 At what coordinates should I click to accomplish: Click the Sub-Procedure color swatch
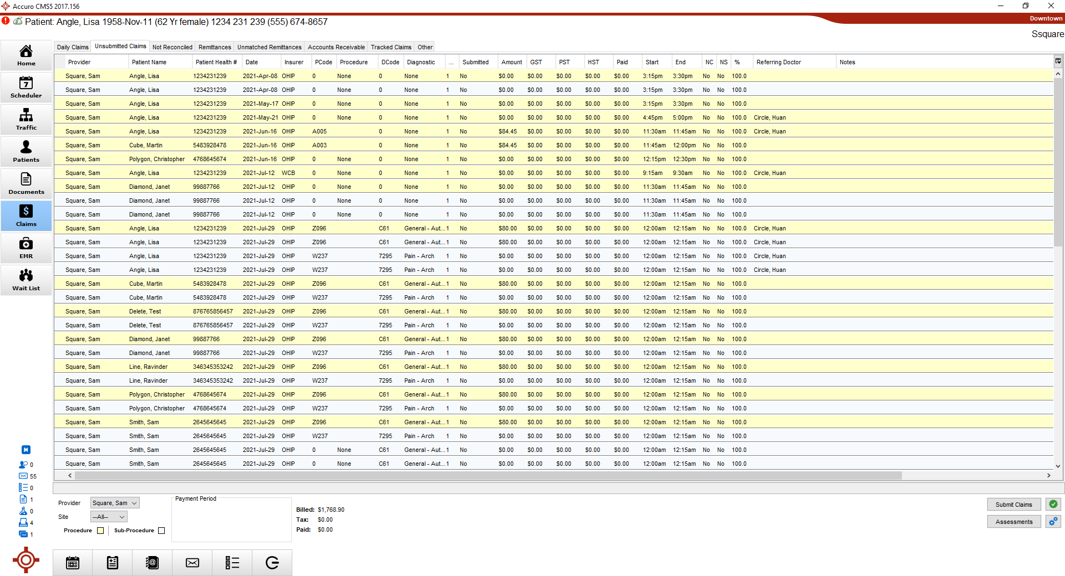[161, 531]
